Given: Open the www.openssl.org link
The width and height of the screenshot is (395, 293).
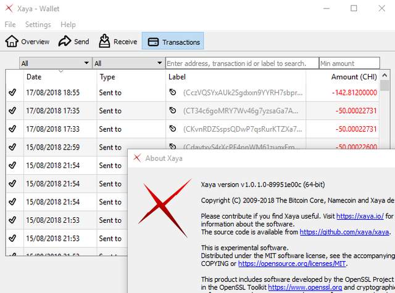Looking at the screenshot, I should (305, 287).
